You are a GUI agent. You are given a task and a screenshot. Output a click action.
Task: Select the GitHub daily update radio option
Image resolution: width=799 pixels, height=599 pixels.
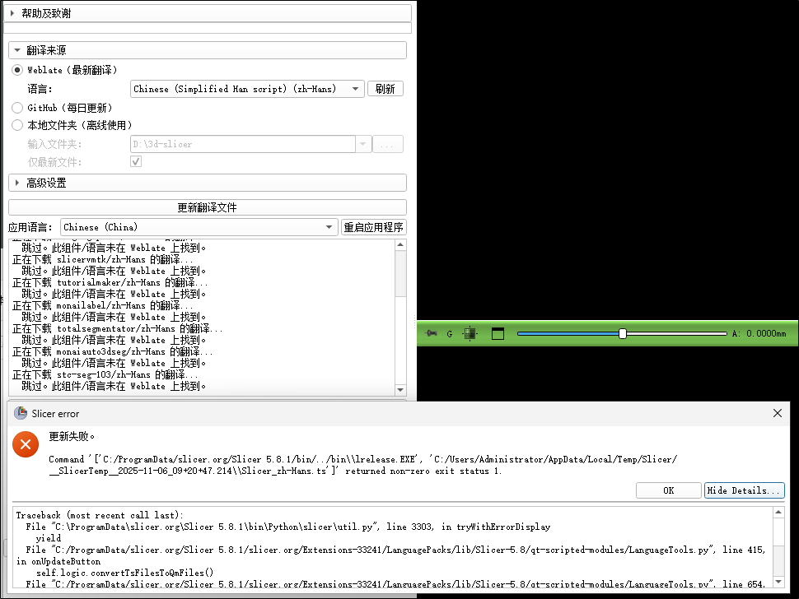(x=17, y=108)
